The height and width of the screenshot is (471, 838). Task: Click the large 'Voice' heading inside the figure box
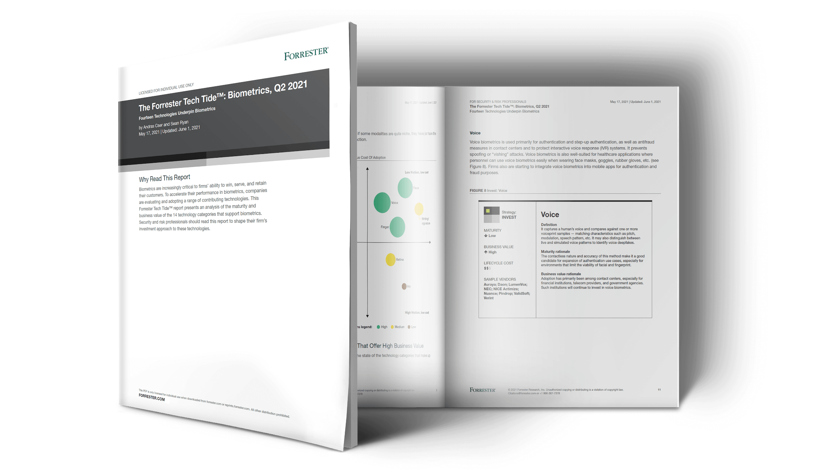pos(550,214)
